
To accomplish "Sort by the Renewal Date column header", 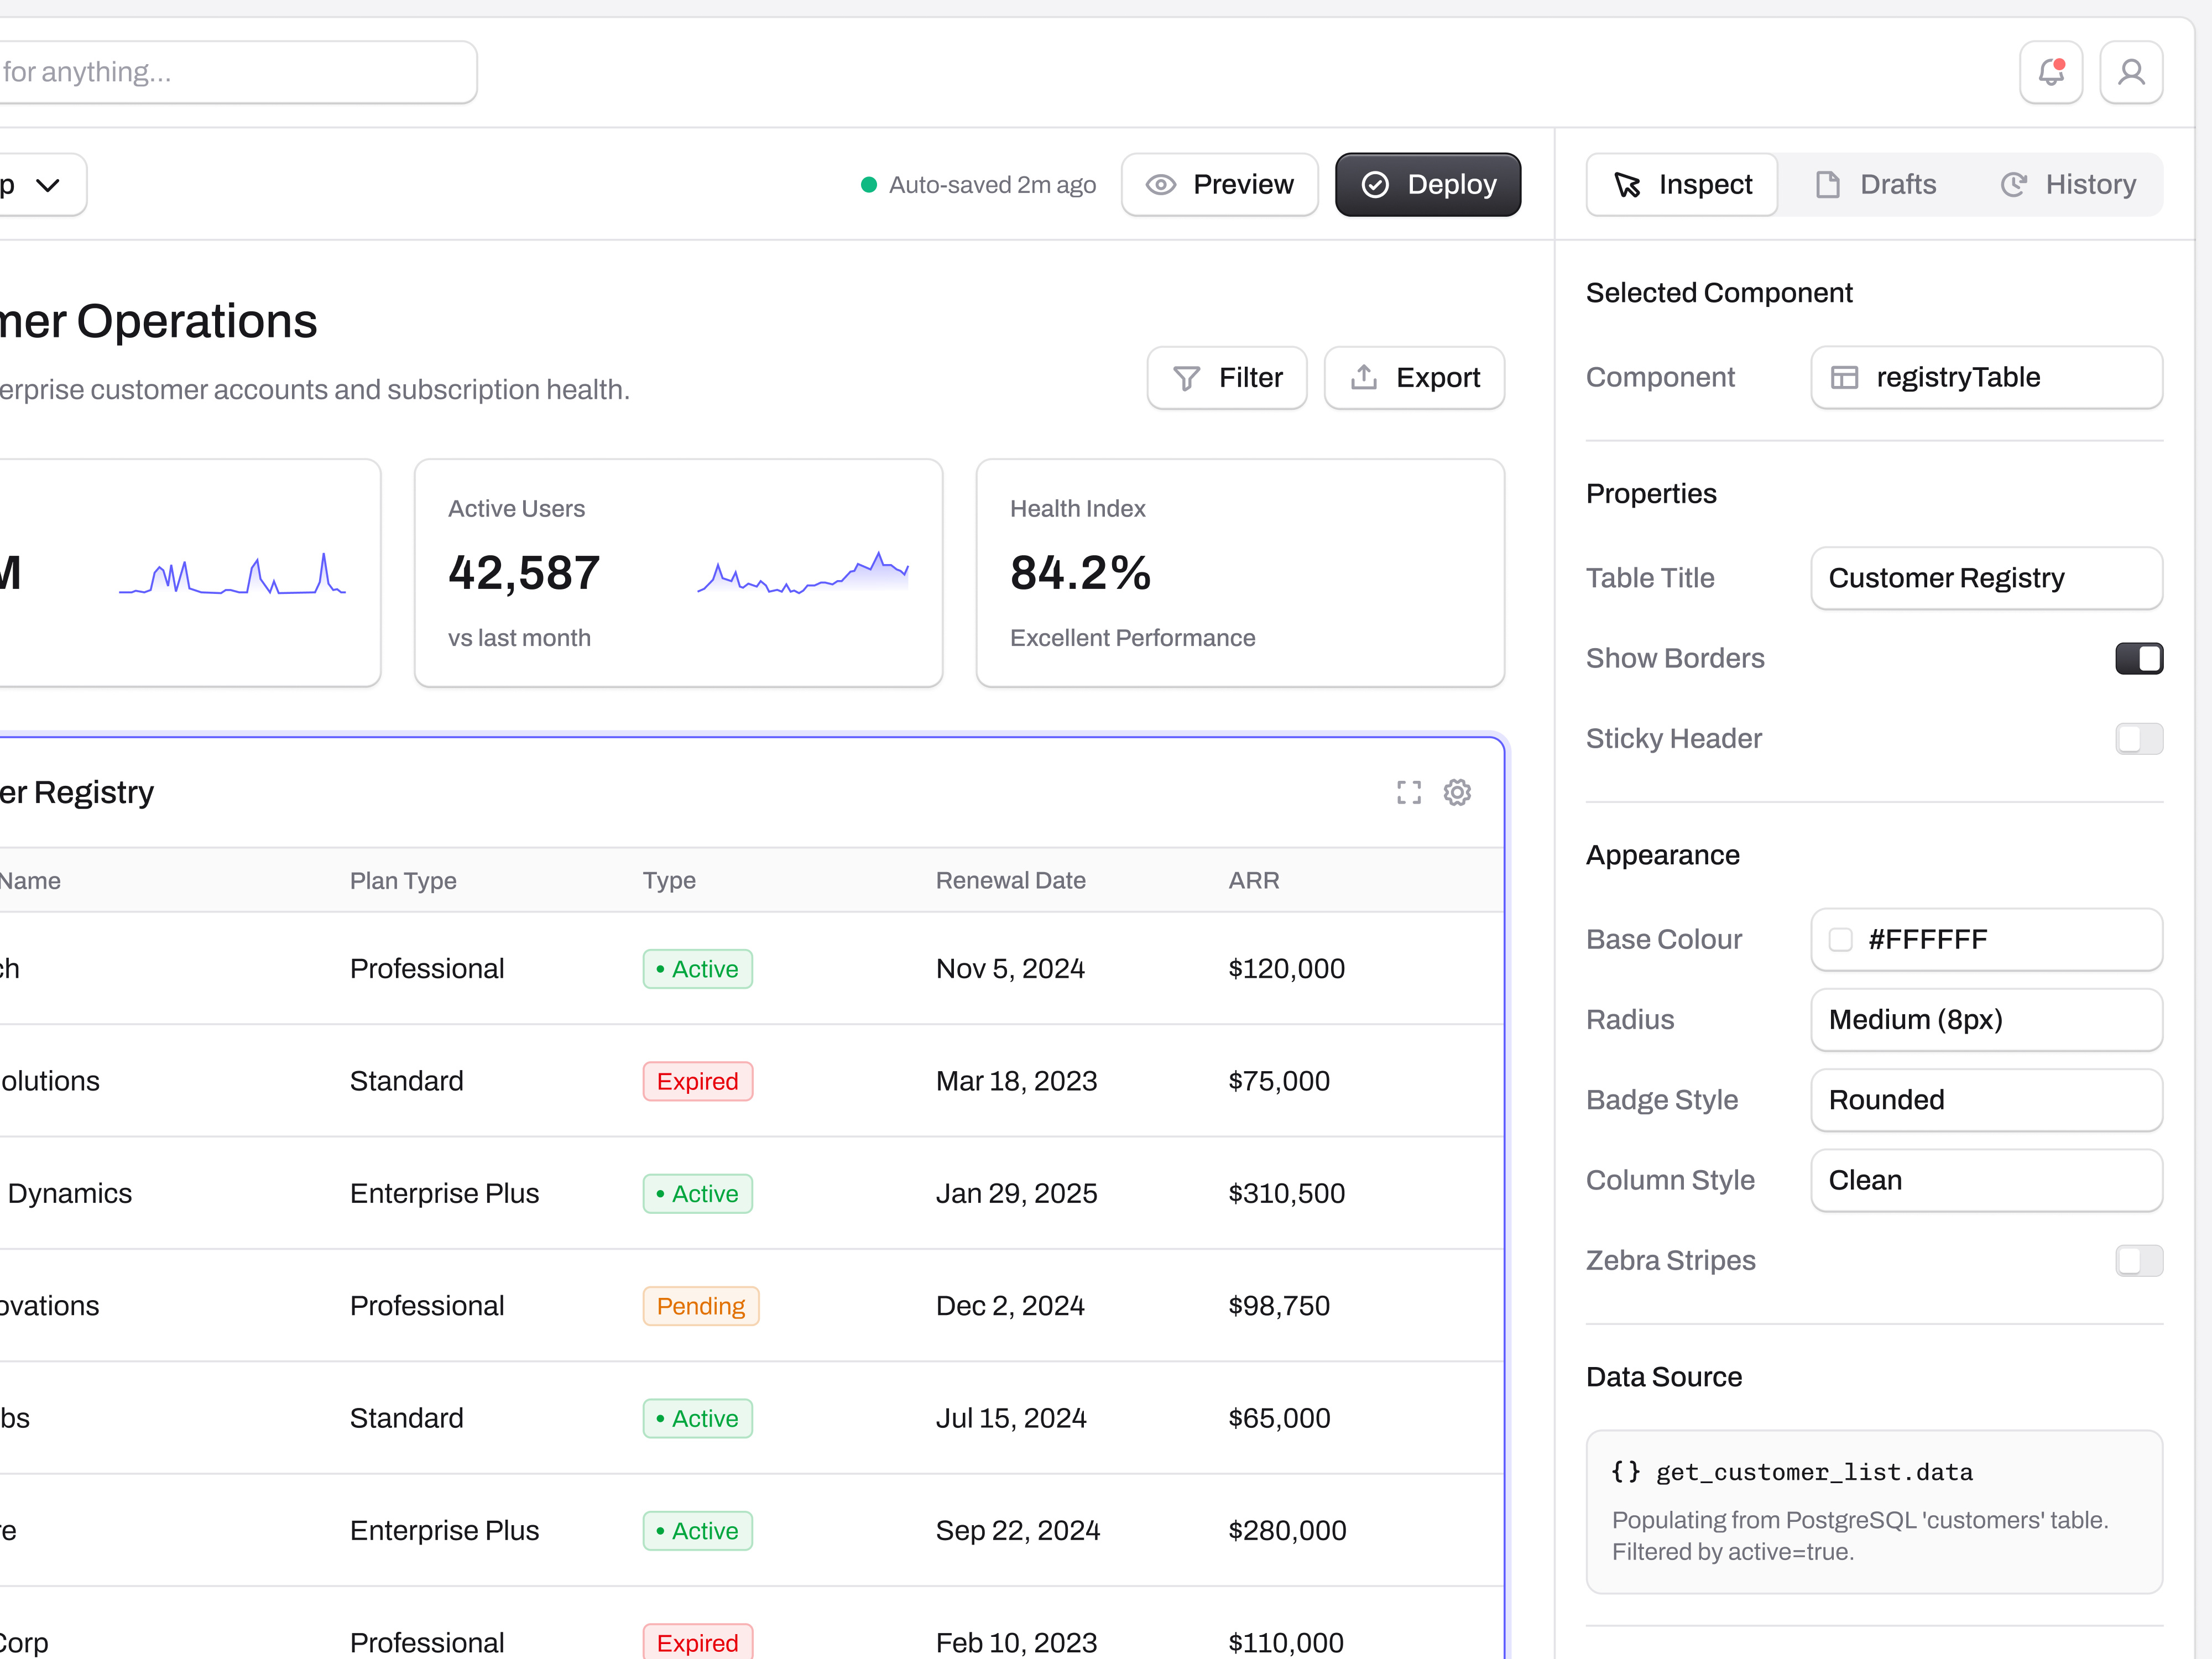I will click(1010, 881).
